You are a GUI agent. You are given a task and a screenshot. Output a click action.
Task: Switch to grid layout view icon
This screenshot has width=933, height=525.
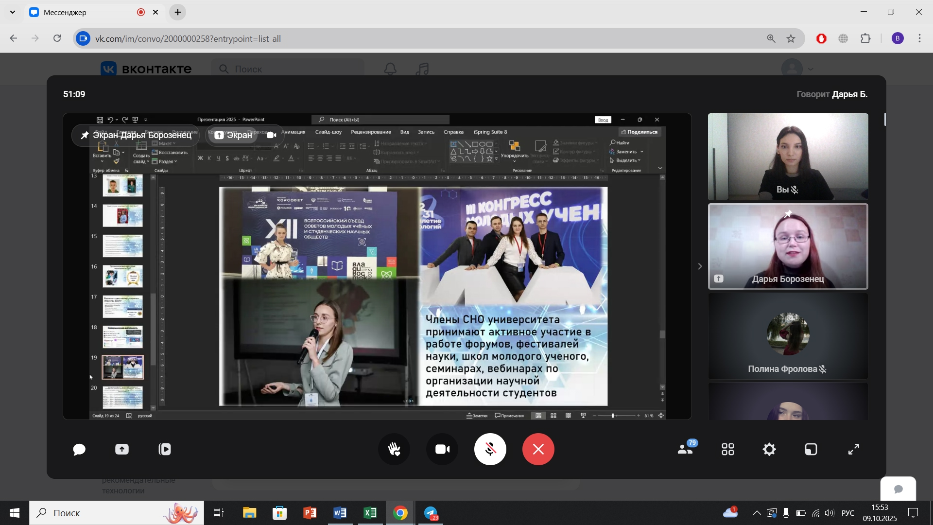click(x=727, y=450)
